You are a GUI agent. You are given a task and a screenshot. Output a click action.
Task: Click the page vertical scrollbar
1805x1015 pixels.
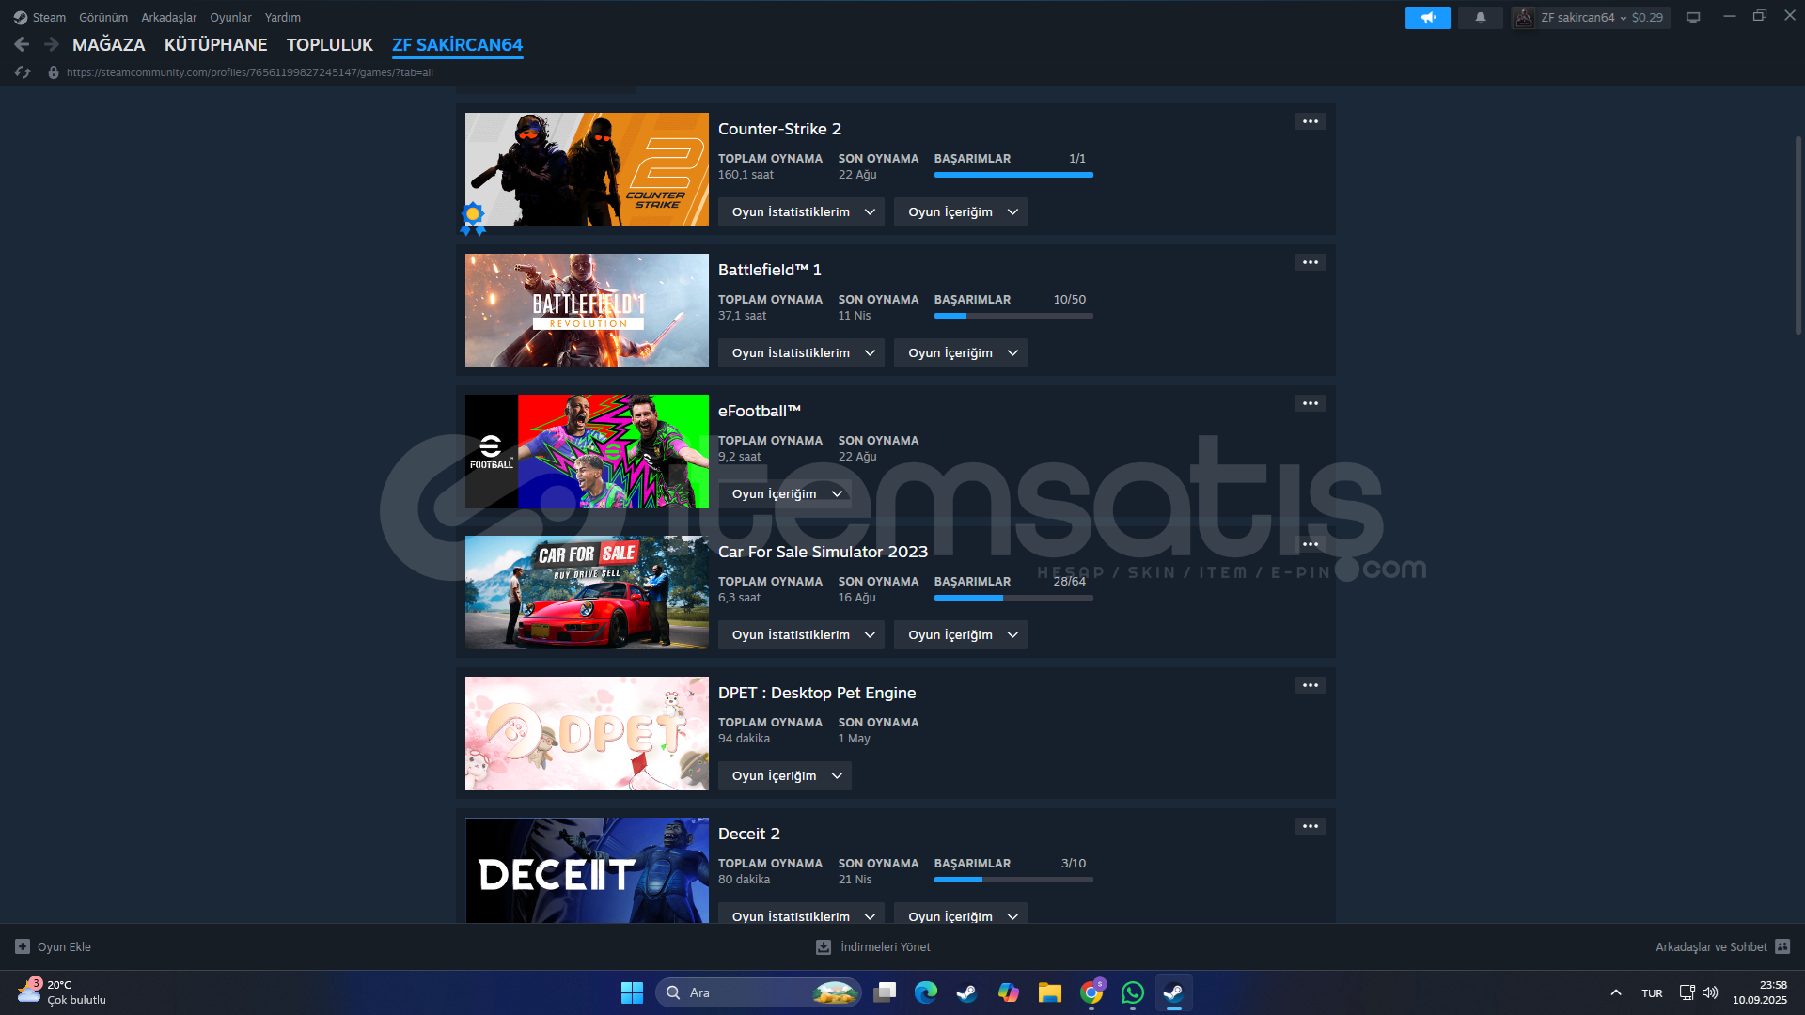coord(1797,235)
